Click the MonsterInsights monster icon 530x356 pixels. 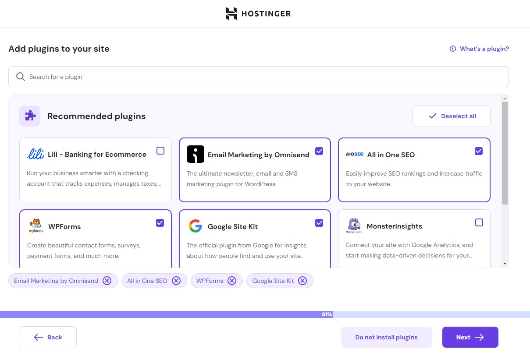point(354,226)
